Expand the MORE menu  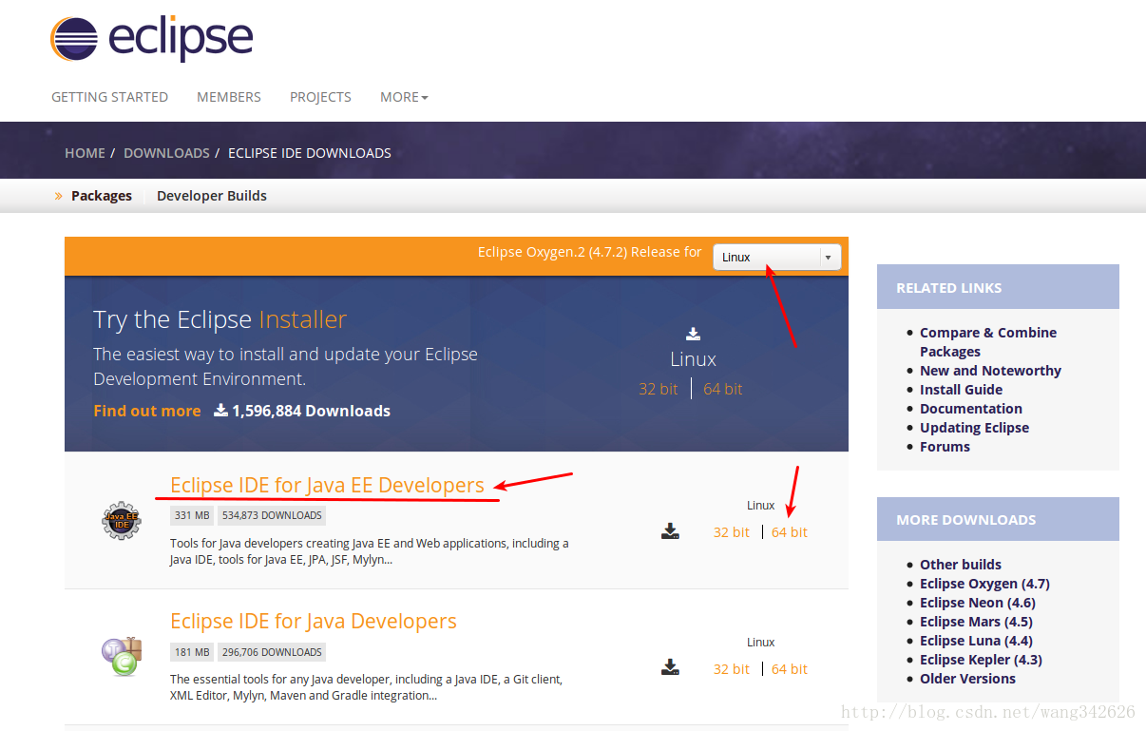tap(404, 97)
